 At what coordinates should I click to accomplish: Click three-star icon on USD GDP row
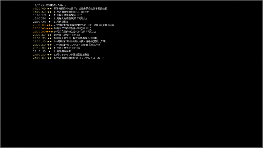pyautogui.click(x=50, y=25)
